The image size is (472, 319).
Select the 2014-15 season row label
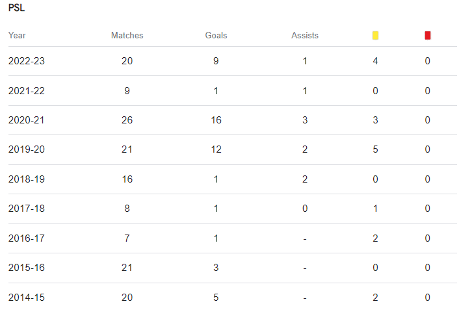tap(27, 298)
